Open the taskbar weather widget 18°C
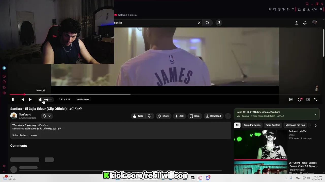The width and height of the screenshot is (325, 182). [10, 178]
